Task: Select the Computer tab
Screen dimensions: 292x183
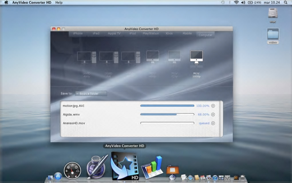Action: pyautogui.click(x=206, y=35)
